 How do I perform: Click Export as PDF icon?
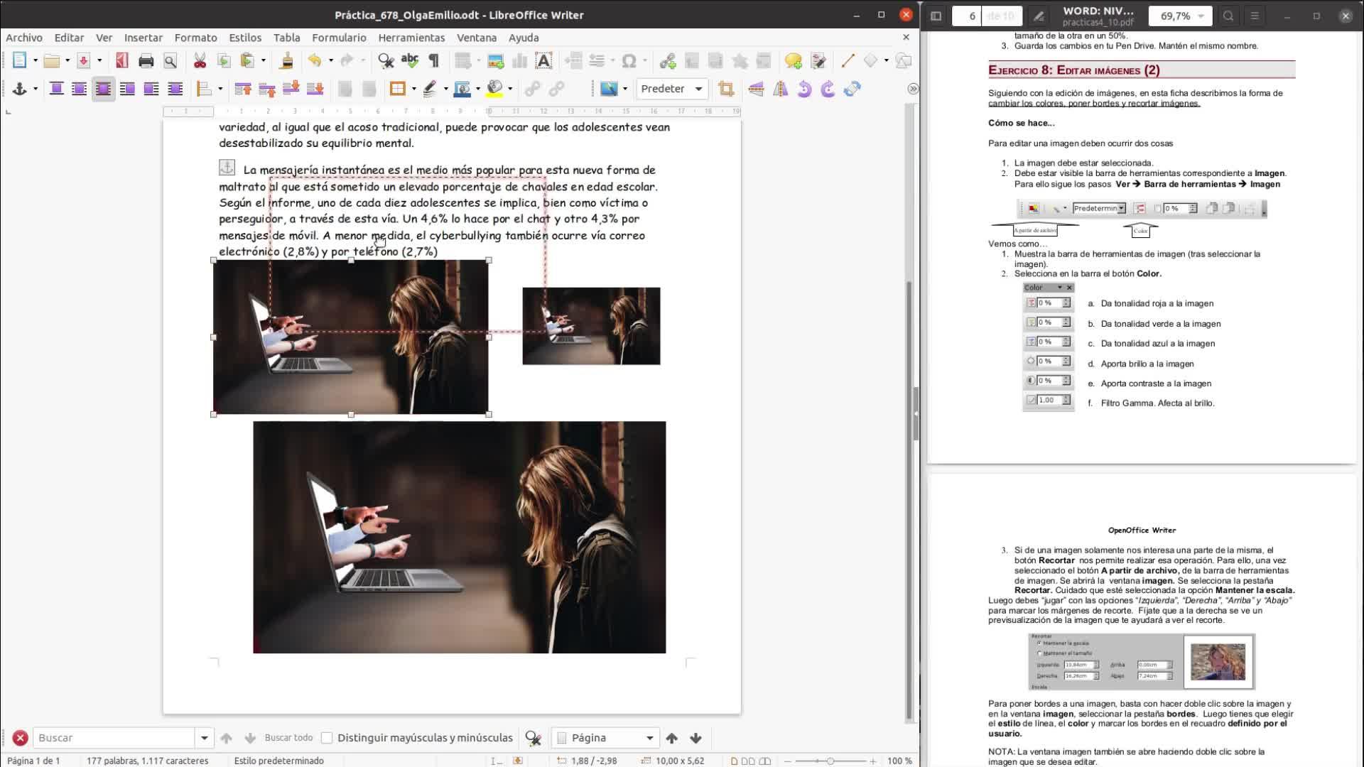click(x=122, y=61)
